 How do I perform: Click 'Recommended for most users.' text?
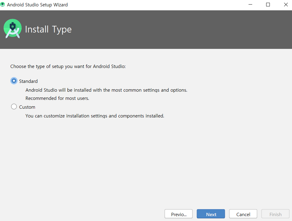pyautogui.click(x=57, y=98)
